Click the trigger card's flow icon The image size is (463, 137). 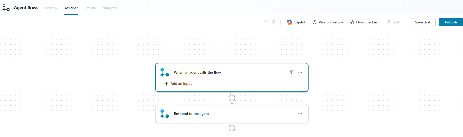point(164,72)
